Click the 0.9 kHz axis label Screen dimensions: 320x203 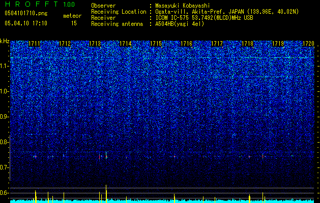(5, 117)
